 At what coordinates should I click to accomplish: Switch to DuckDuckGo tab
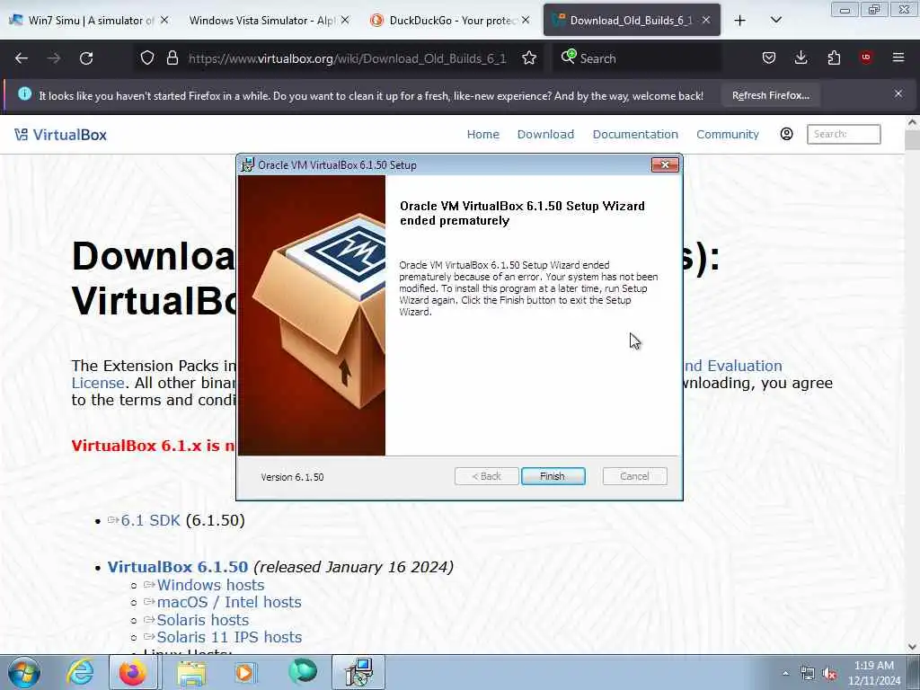[449, 21]
